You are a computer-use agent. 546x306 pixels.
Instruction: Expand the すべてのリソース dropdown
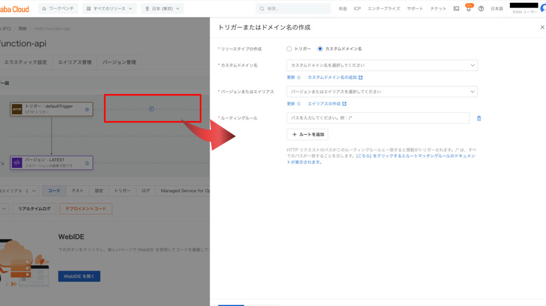point(109,9)
